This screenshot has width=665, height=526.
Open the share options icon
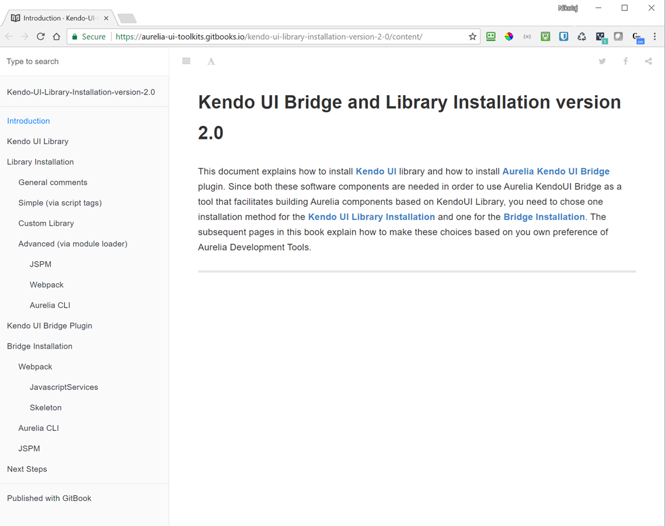[x=648, y=61]
